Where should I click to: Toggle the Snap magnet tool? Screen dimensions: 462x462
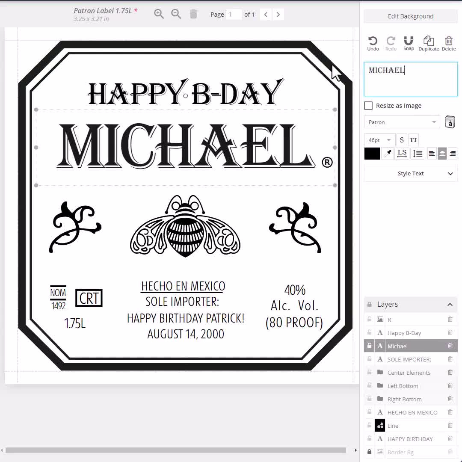click(x=409, y=43)
